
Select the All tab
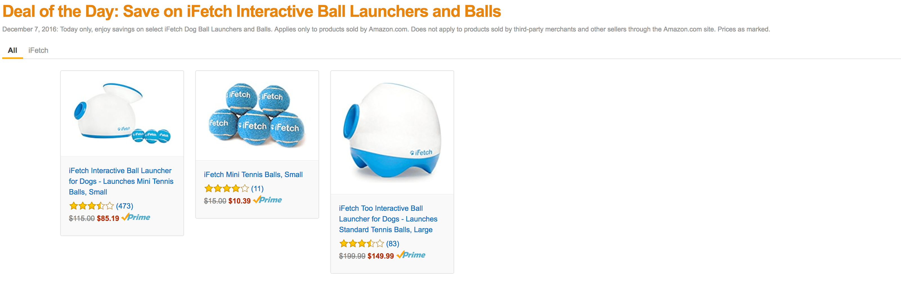(13, 50)
